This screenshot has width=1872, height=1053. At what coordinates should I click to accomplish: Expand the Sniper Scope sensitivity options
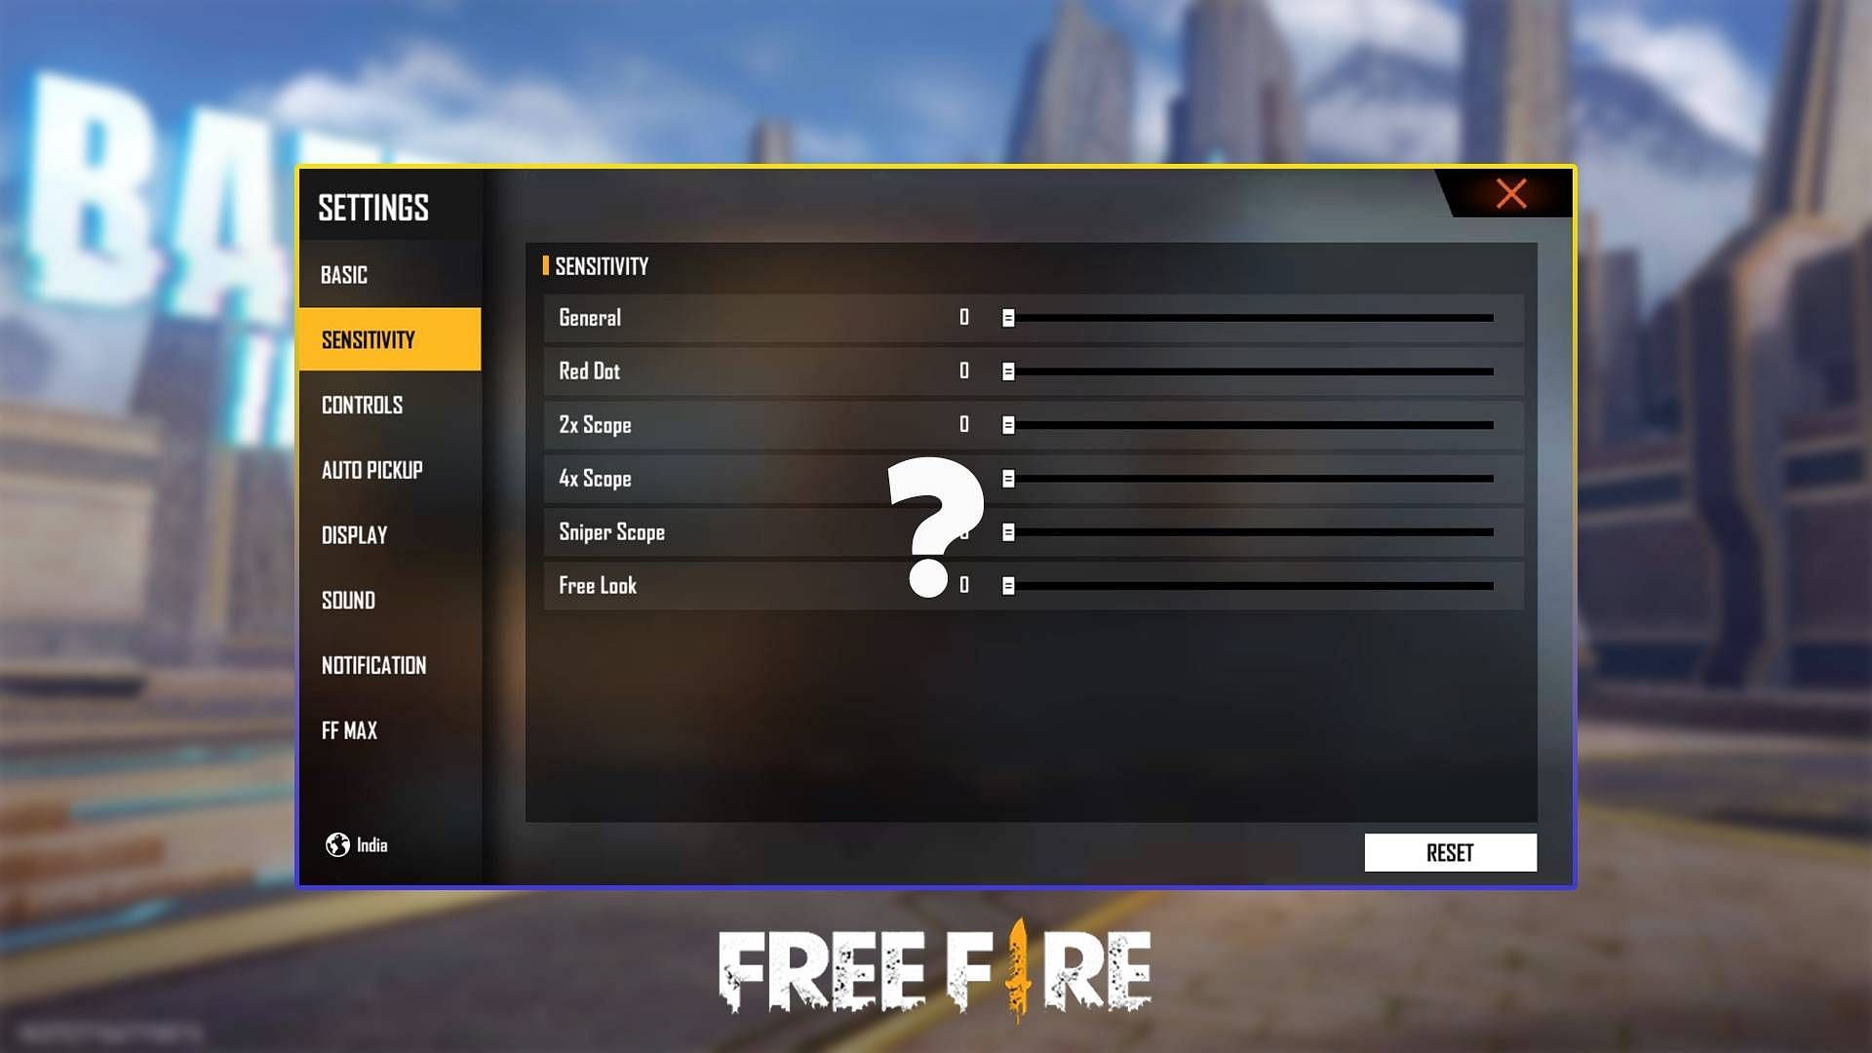tap(1007, 531)
